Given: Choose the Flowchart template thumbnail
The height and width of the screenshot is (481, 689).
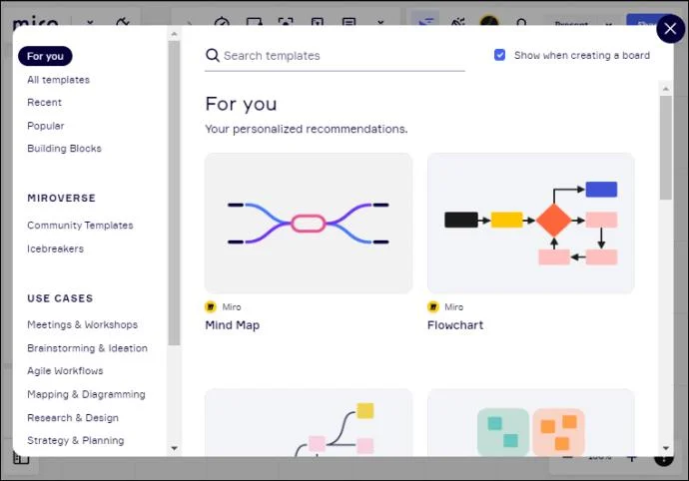Looking at the screenshot, I should point(530,223).
